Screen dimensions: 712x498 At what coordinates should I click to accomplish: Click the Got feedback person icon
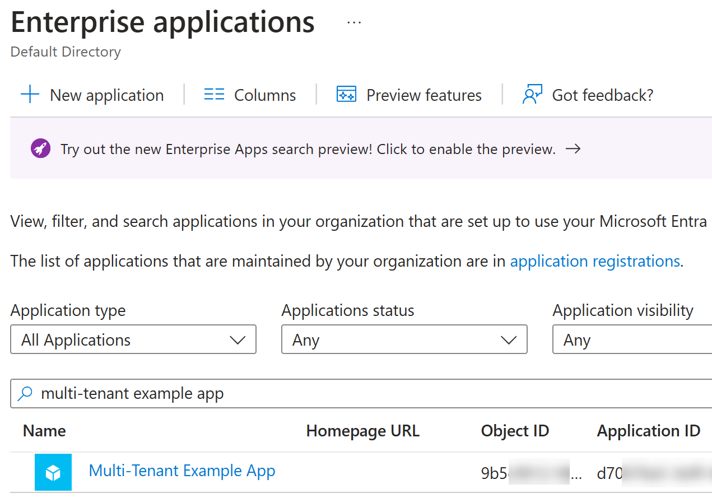coord(532,95)
